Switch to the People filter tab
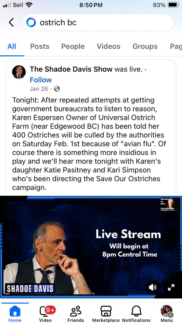182x324 pixels. tap(73, 46)
